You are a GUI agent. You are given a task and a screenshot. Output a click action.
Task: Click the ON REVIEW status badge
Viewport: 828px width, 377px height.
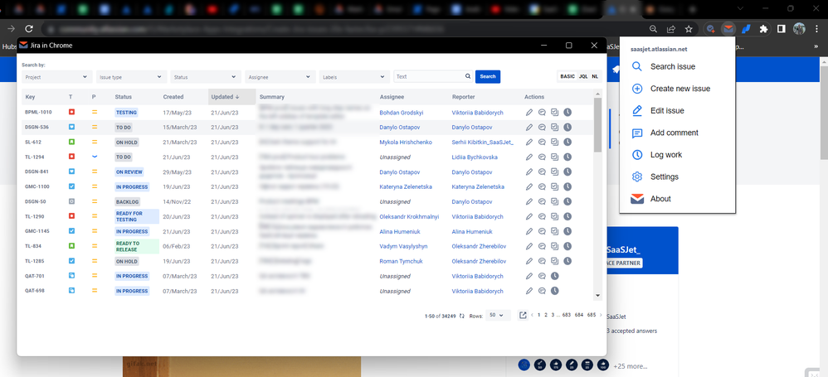(x=129, y=172)
